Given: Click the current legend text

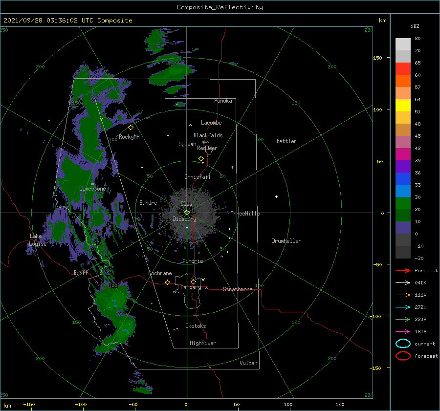Looking at the screenshot, I should tap(424, 344).
